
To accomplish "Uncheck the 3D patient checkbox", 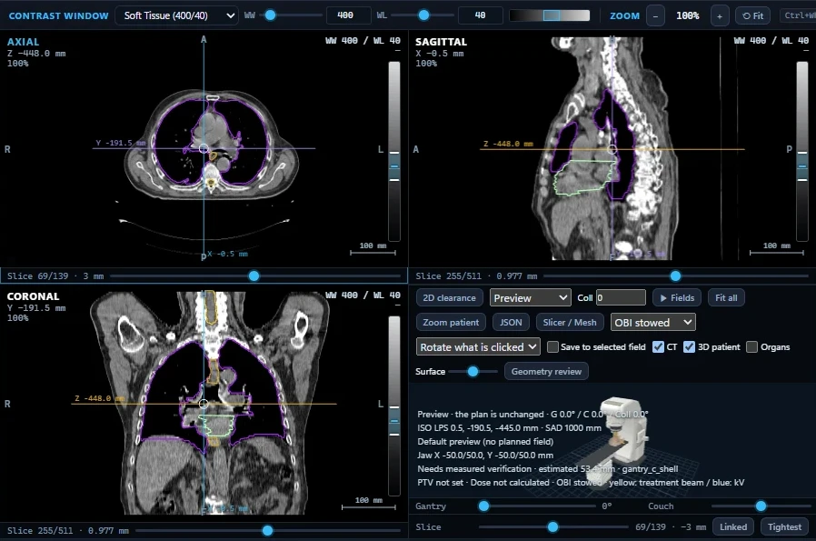I will coord(689,346).
